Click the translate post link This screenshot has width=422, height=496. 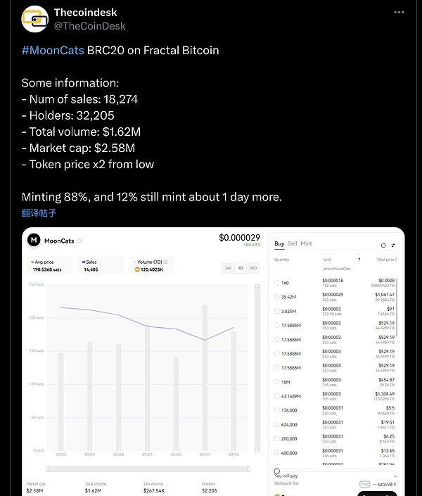[x=39, y=212]
